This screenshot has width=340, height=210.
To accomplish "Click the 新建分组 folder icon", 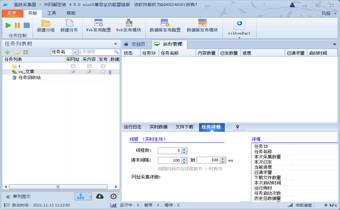I will (46, 23).
